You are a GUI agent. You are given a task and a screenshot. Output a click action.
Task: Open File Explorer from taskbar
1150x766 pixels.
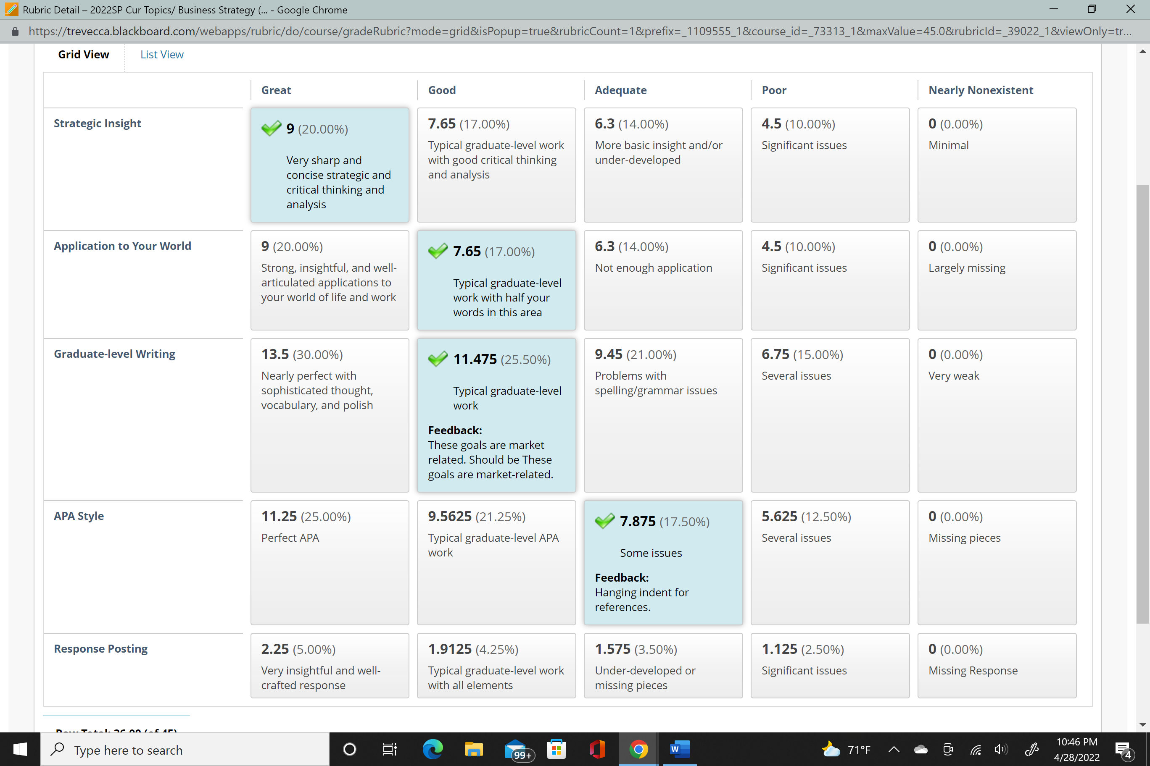[473, 749]
